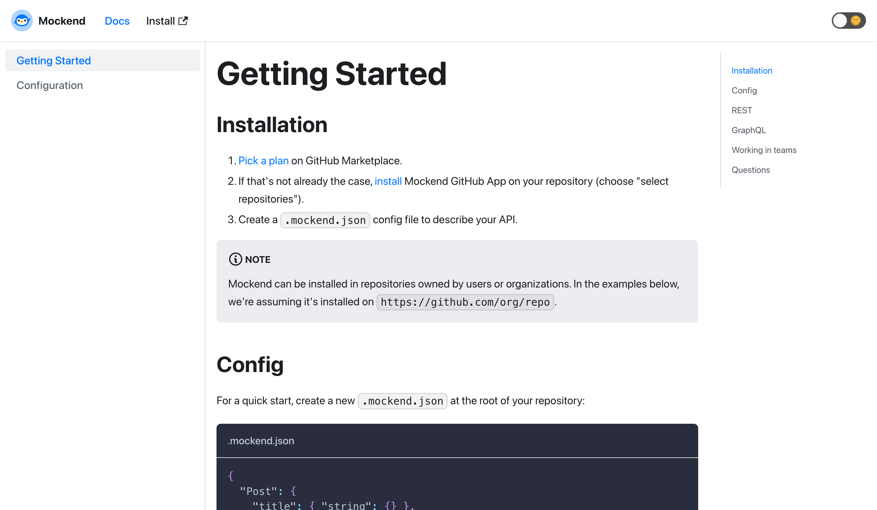Click the '.mockend.json' inline code in step 3
Image resolution: width=877 pixels, height=510 pixels.
click(325, 220)
